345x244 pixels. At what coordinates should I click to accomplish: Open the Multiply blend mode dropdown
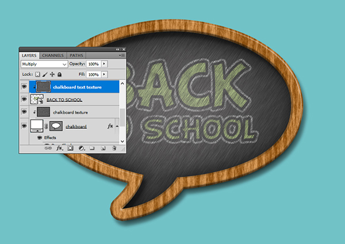tap(44, 64)
